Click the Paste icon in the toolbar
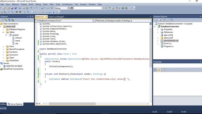 click(27, 8)
